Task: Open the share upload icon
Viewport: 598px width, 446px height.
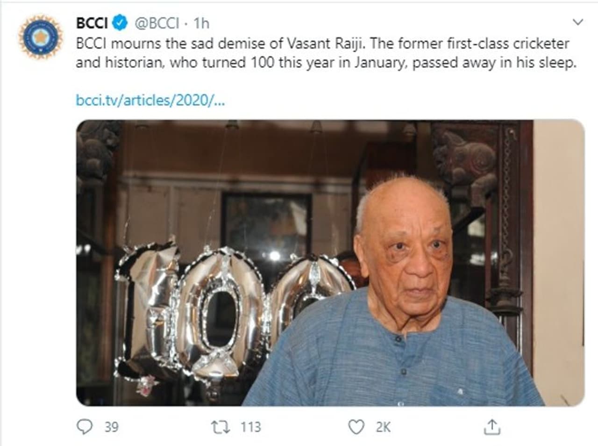Action: 492,426
